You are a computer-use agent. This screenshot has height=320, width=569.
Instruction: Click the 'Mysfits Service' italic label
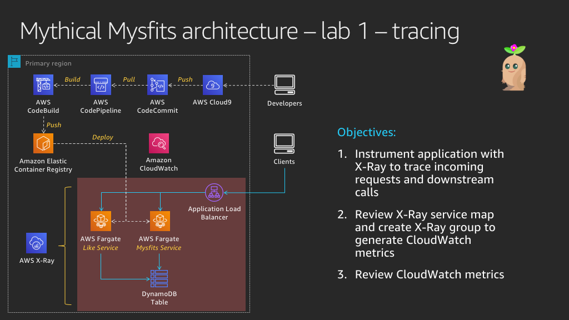(159, 248)
